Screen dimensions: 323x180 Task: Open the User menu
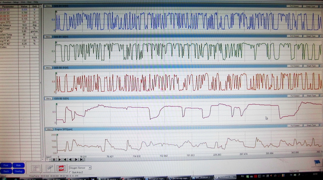click(29, 2)
